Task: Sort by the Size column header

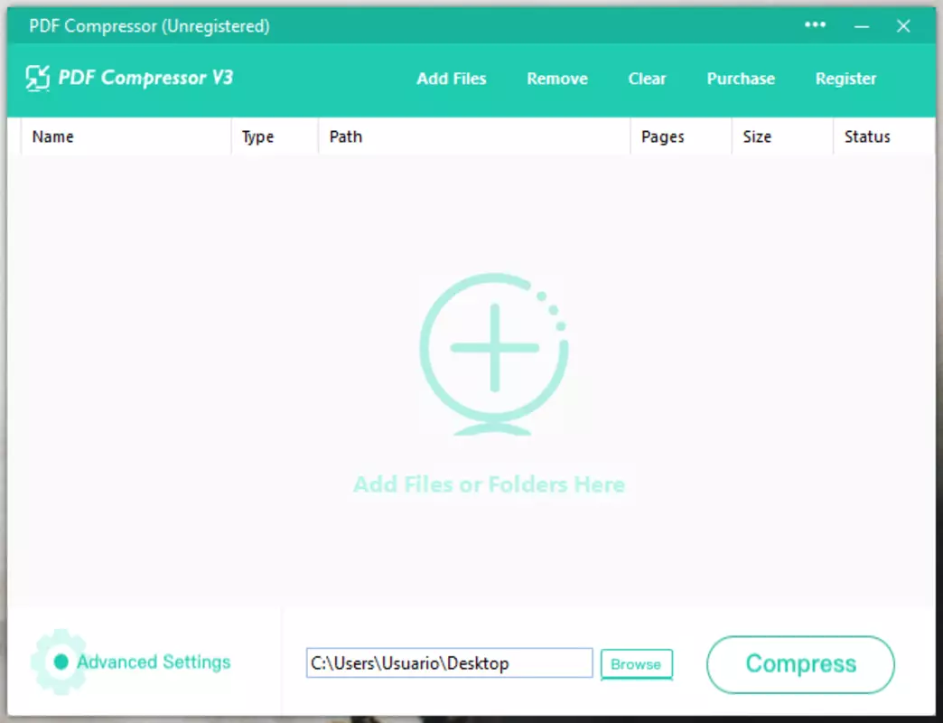Action: coord(782,136)
